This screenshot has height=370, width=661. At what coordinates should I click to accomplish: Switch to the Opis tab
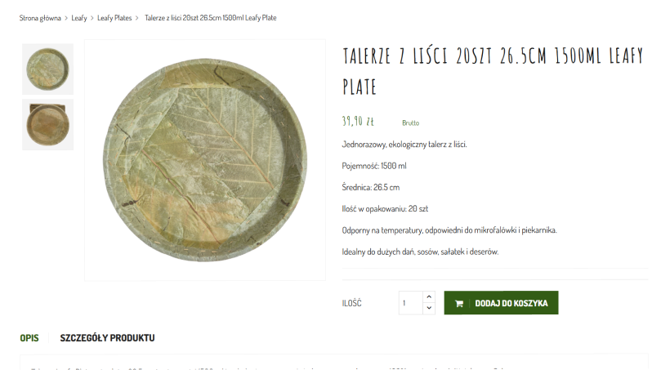(x=29, y=338)
